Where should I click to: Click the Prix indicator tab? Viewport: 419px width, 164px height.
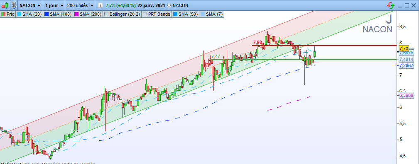[8, 14]
